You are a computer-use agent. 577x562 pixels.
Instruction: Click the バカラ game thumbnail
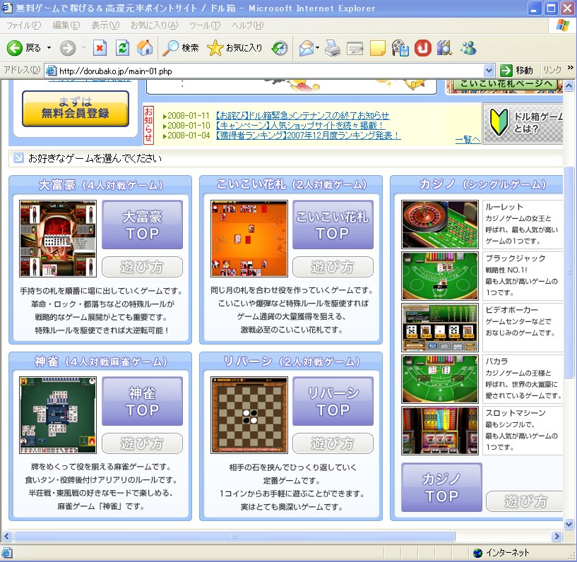tap(440, 379)
